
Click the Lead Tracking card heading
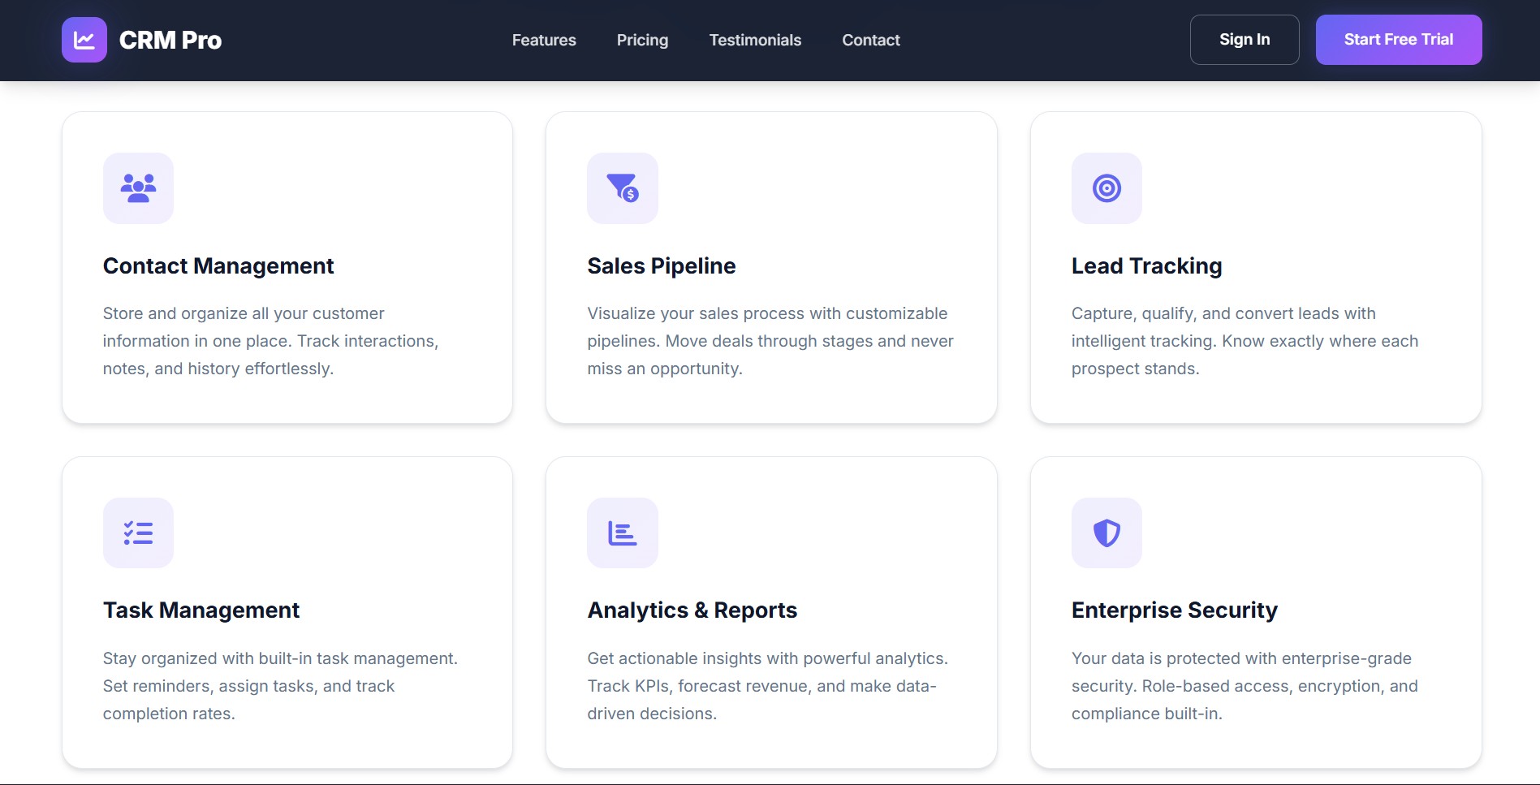coord(1146,266)
